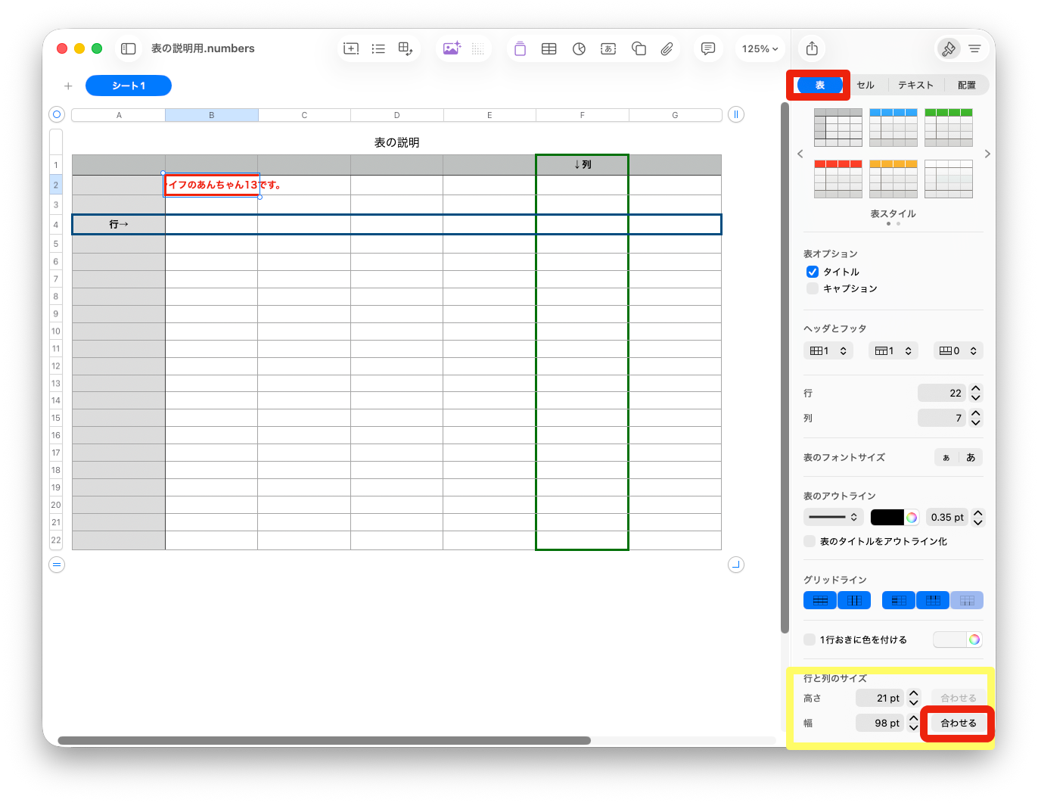Switch to the テキスト tab

click(x=915, y=86)
